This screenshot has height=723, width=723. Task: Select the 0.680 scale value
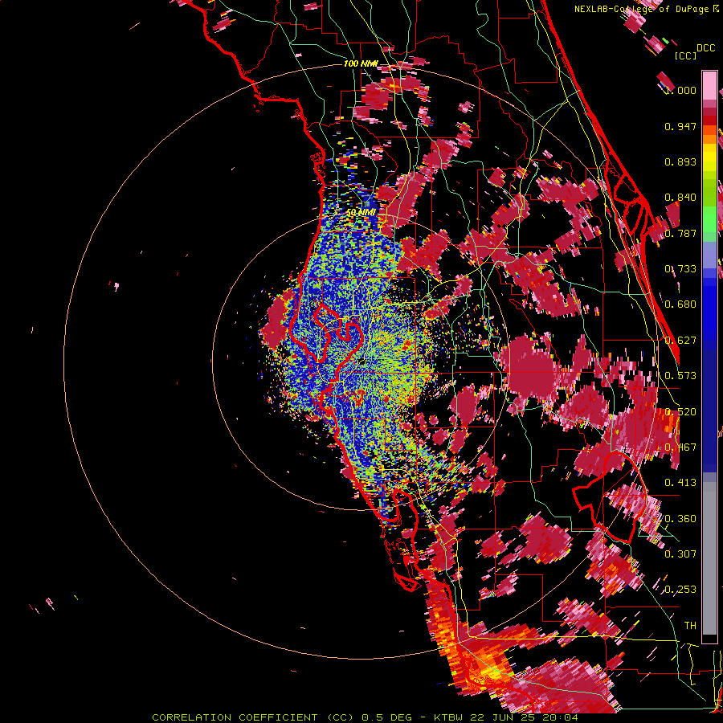pos(680,304)
